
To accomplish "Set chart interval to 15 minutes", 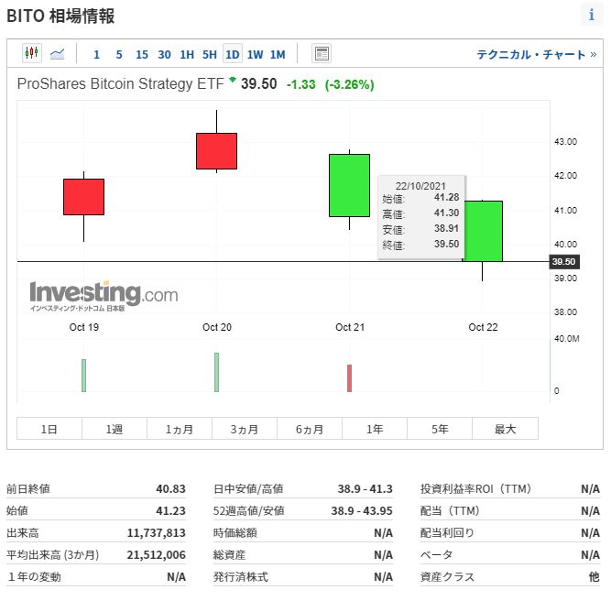I will pos(142,55).
